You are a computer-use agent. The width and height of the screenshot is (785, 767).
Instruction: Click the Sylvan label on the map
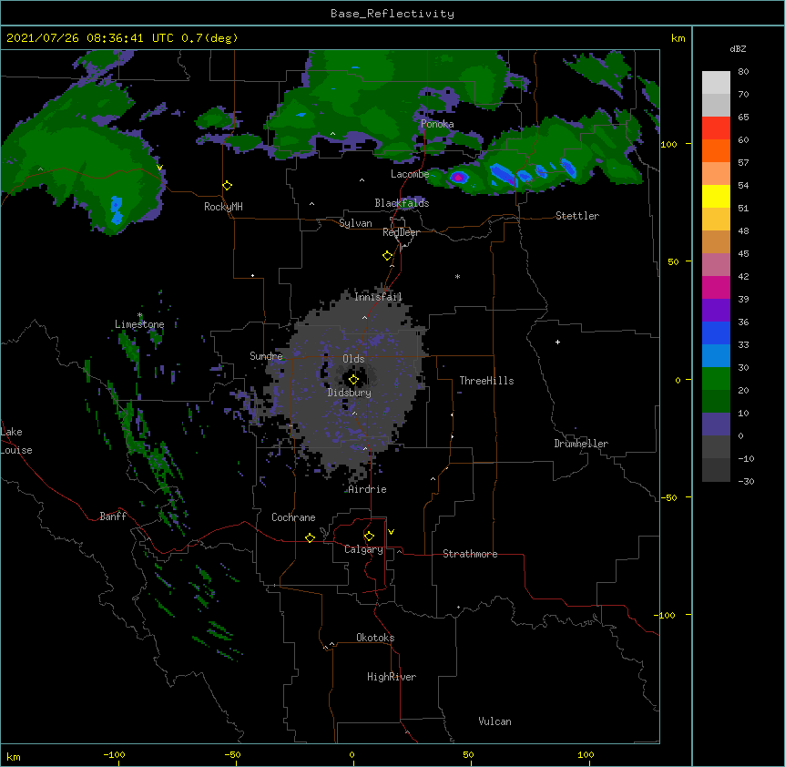pyautogui.click(x=355, y=223)
